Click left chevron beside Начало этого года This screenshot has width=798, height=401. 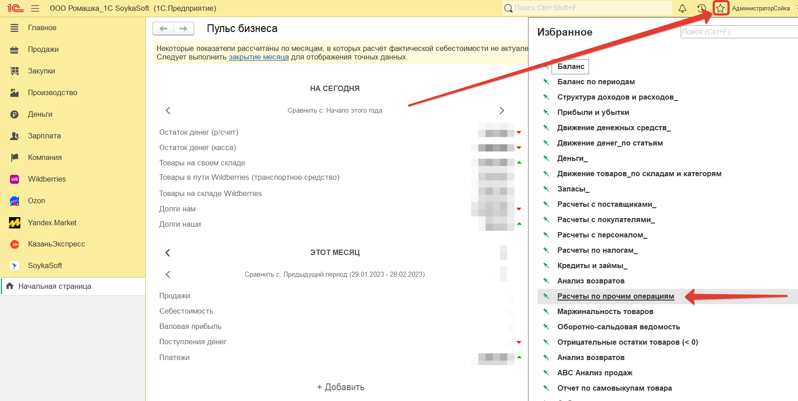168,110
